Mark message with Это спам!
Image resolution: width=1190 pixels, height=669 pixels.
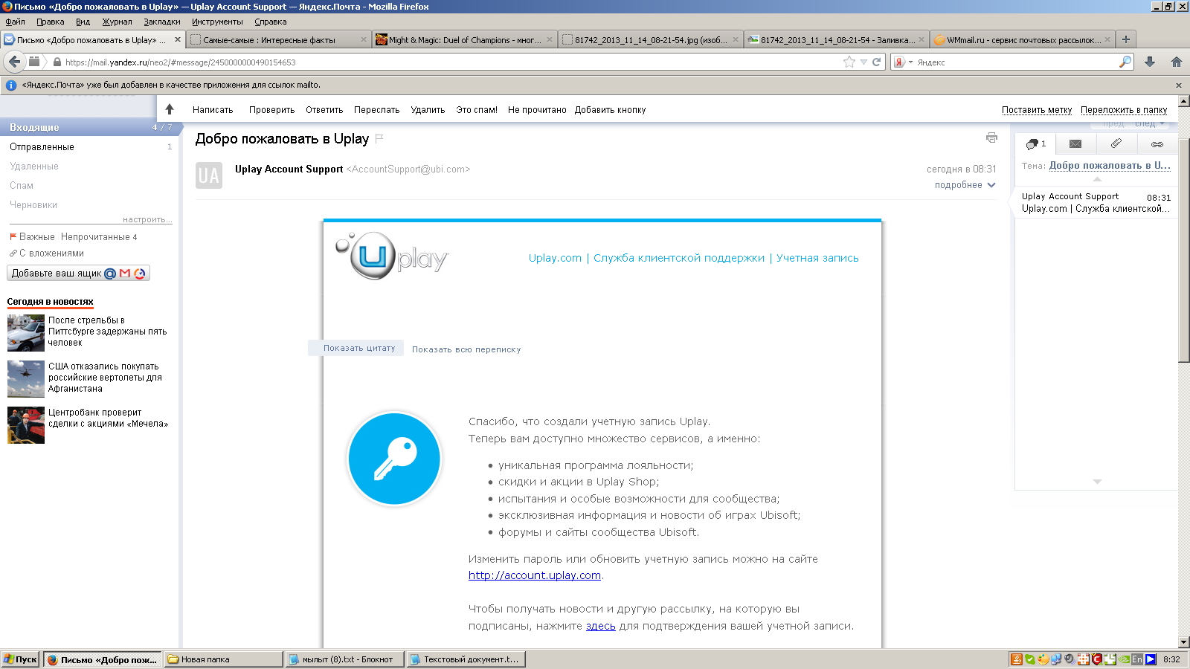click(x=477, y=110)
